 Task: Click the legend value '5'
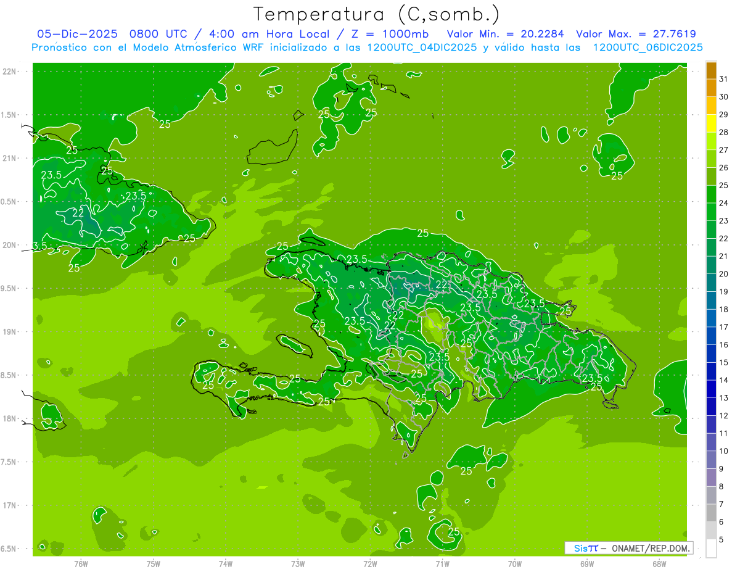[x=721, y=540]
